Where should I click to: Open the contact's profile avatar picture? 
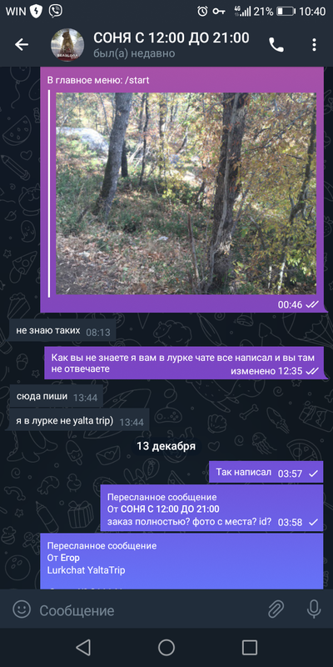click(67, 45)
